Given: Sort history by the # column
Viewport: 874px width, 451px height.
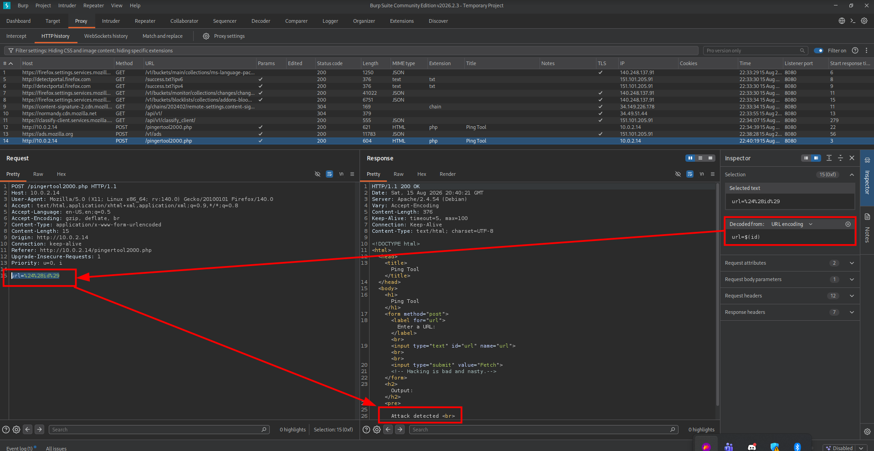Looking at the screenshot, I should click(x=8, y=63).
